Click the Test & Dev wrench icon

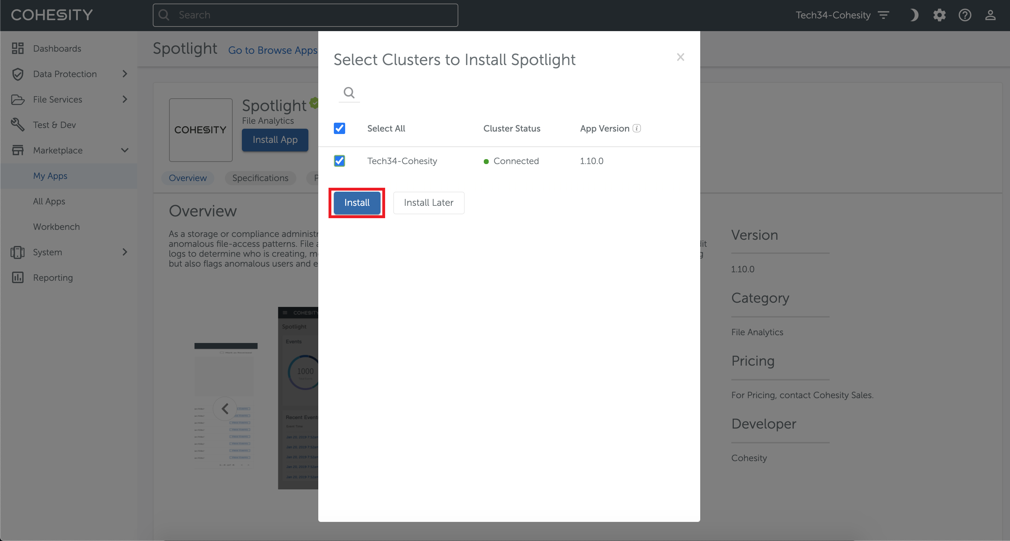tap(18, 125)
